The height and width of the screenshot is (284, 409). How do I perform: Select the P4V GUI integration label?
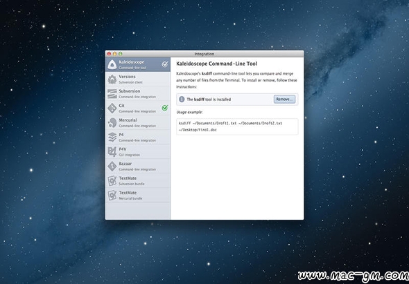[x=130, y=152]
